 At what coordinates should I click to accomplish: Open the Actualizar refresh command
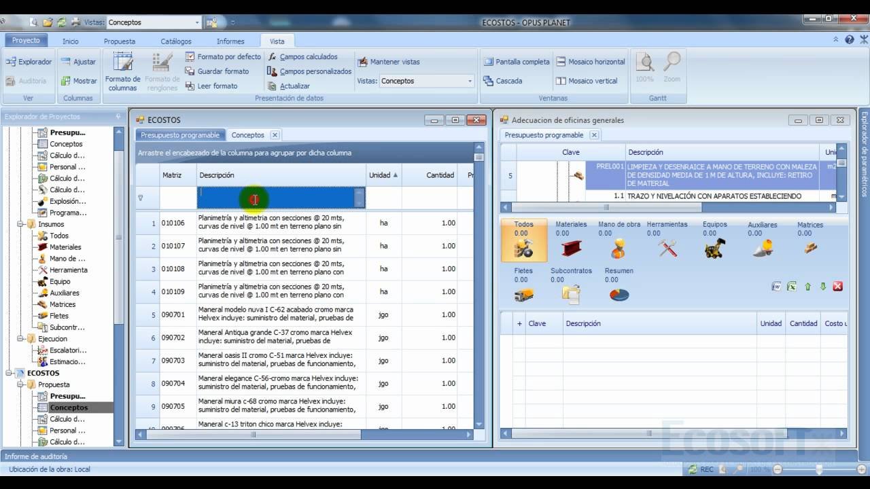click(296, 86)
